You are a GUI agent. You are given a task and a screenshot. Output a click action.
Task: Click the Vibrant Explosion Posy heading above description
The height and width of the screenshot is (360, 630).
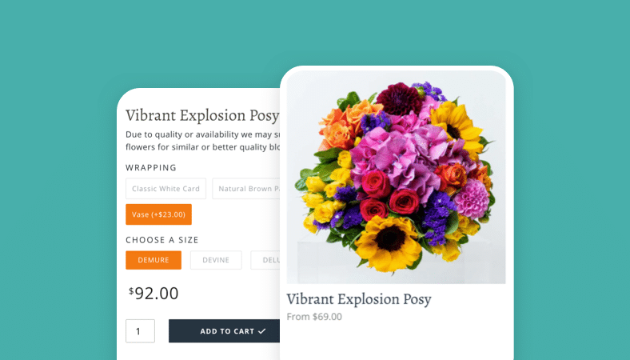(x=202, y=116)
